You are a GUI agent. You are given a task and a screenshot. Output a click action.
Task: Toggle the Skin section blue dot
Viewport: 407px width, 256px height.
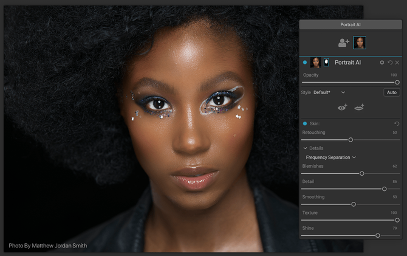coord(305,123)
